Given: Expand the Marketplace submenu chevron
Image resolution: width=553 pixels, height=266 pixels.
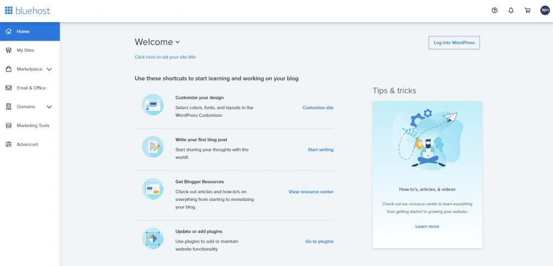Looking at the screenshot, I should coord(49,69).
